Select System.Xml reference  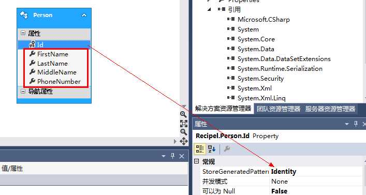click(255, 88)
